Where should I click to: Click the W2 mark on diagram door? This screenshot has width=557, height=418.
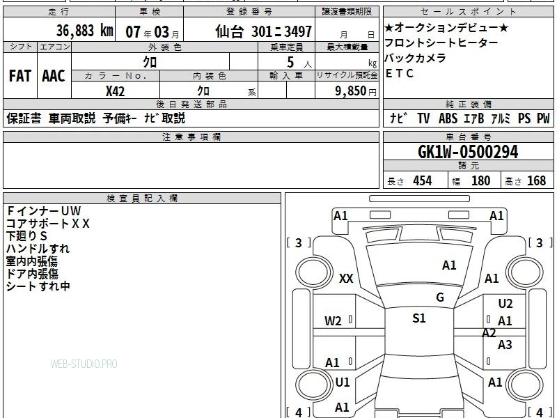coord(333,321)
